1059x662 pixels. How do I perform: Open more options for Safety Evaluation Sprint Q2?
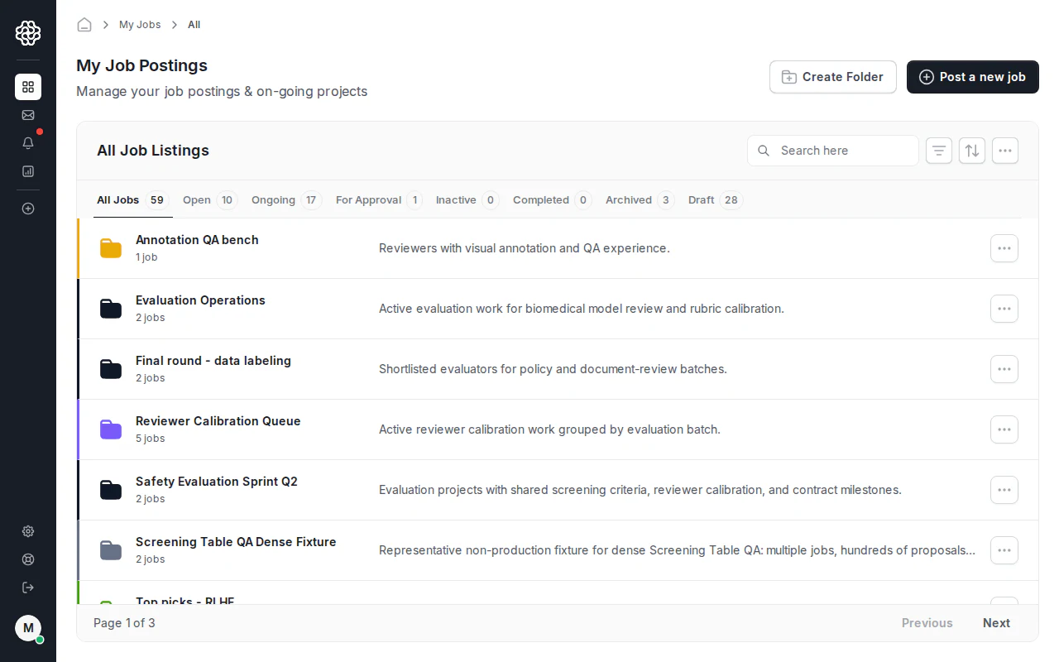(1004, 490)
